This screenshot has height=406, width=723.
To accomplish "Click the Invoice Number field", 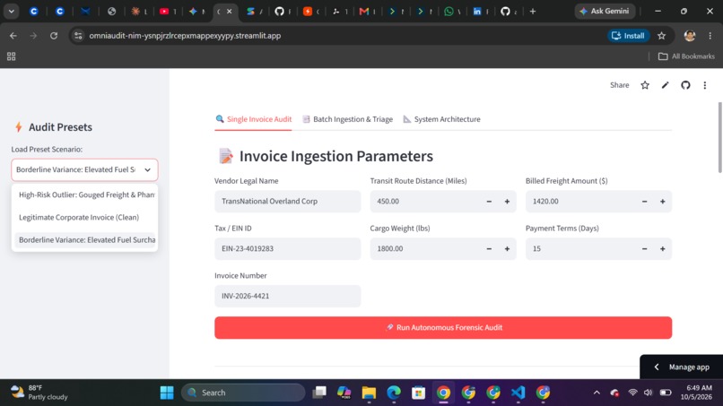I will point(287,296).
